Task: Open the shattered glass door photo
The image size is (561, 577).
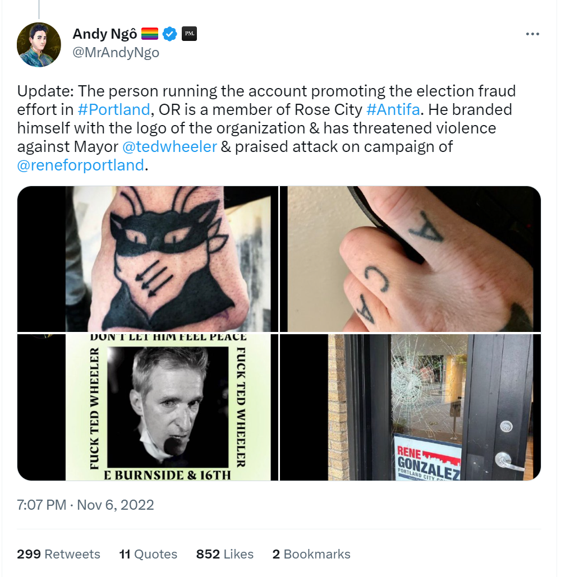Action: 411,407
